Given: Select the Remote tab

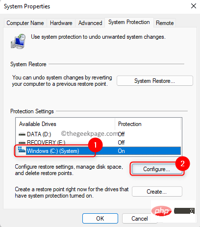Looking at the screenshot, I should pyautogui.click(x=165, y=23).
